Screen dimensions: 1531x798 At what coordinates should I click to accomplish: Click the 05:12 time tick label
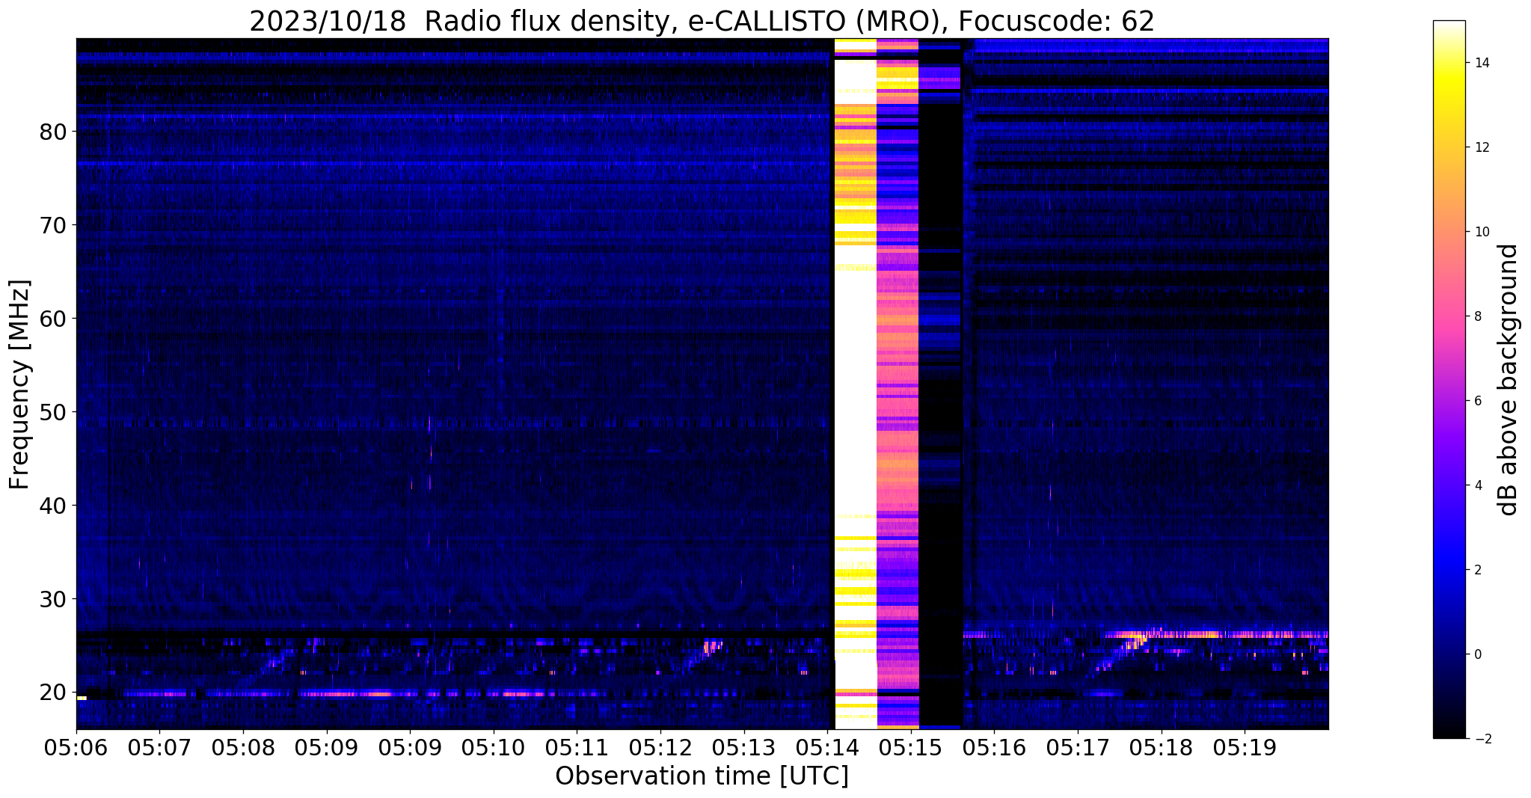pyautogui.click(x=660, y=746)
